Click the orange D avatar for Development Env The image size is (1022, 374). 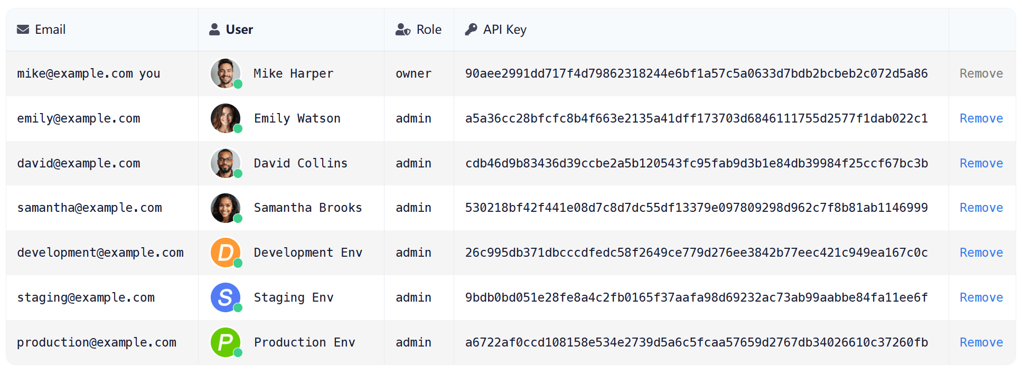coord(226,253)
